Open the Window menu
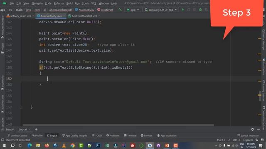Screen dimensions: 266x149 [x=103, y=3]
